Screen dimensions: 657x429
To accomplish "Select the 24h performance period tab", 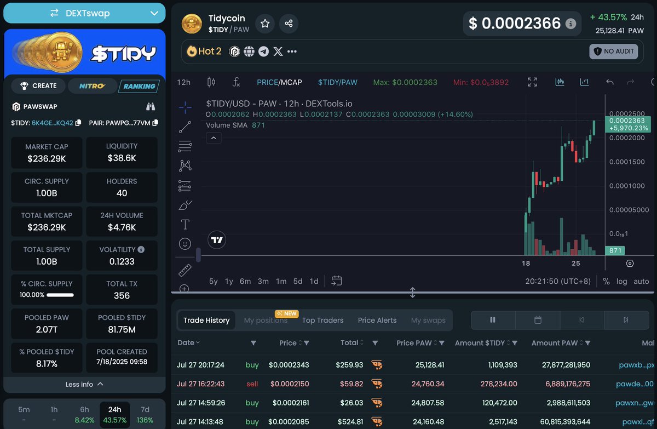I will [115, 415].
